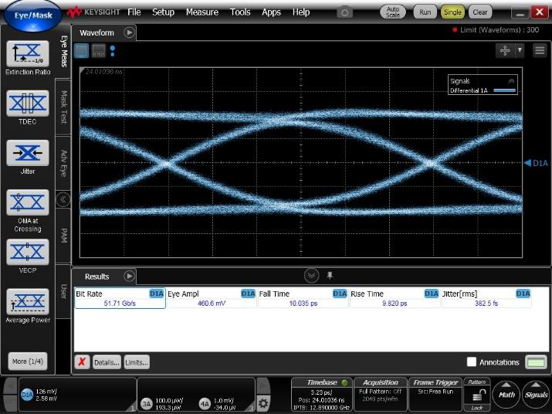Screen dimensions: 552x414
Task: Select the Jitter measurement icon
Action: (27, 153)
